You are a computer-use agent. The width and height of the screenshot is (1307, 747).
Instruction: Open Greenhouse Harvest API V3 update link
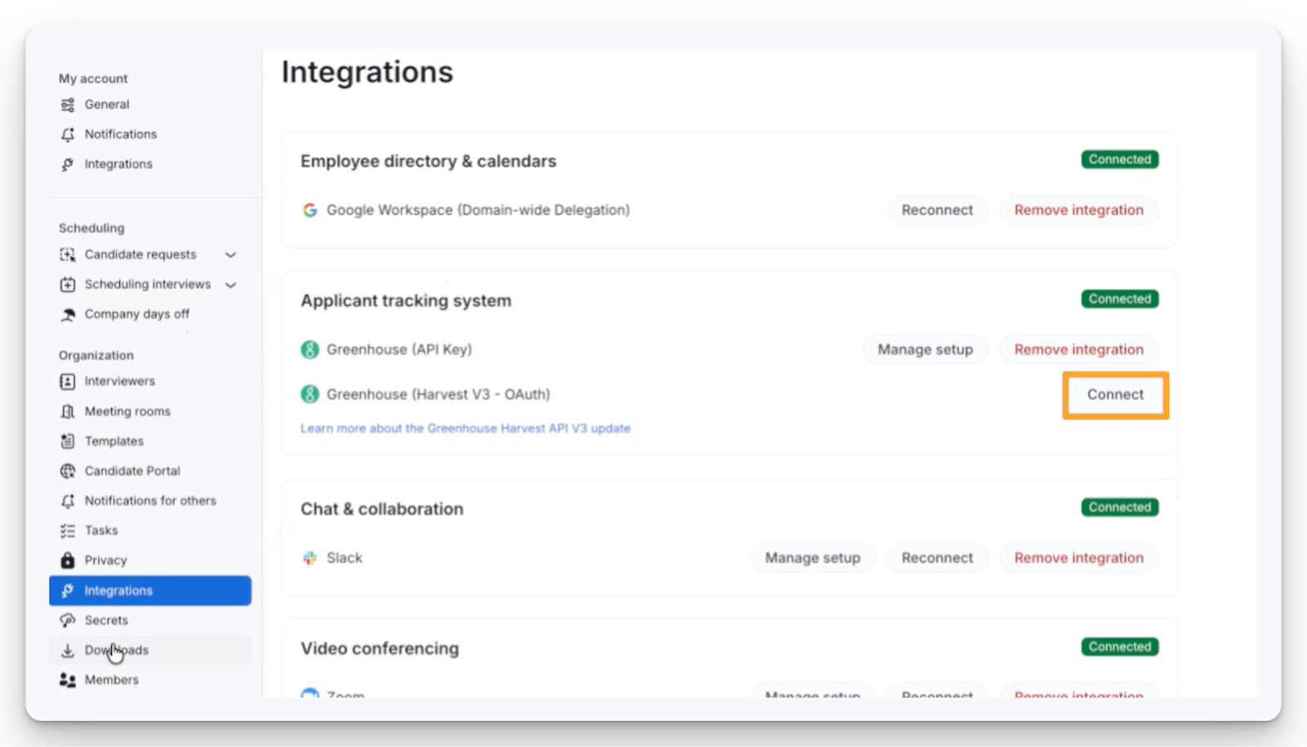[465, 429]
